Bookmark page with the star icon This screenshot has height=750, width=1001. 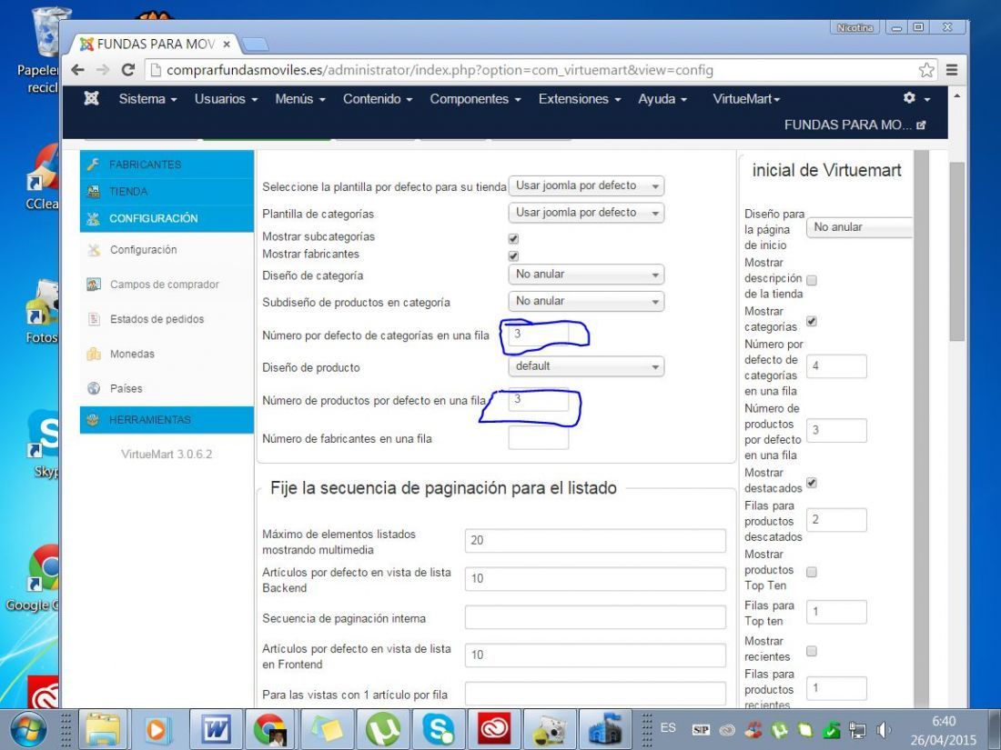(926, 69)
